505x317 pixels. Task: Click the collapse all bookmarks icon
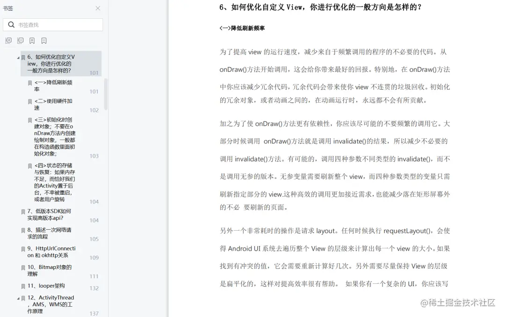(x=20, y=41)
